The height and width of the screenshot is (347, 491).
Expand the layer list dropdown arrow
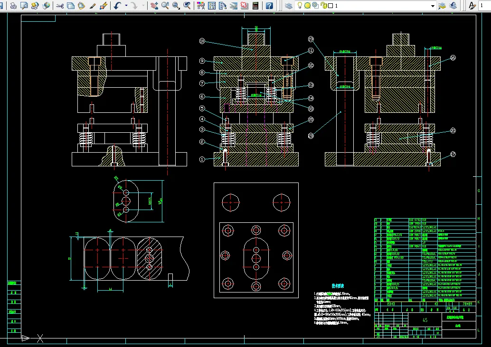click(433, 6)
